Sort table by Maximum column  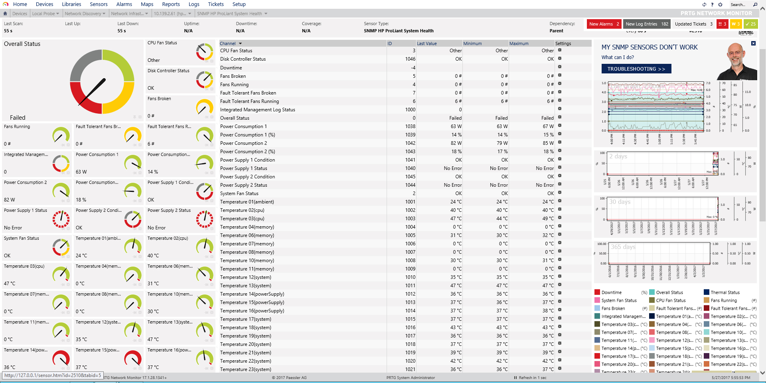coord(519,43)
